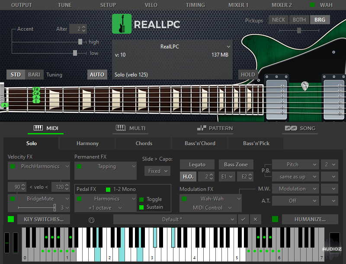
Task: Toggle the Toggle pedal mode checkbox
Action: tap(141, 200)
